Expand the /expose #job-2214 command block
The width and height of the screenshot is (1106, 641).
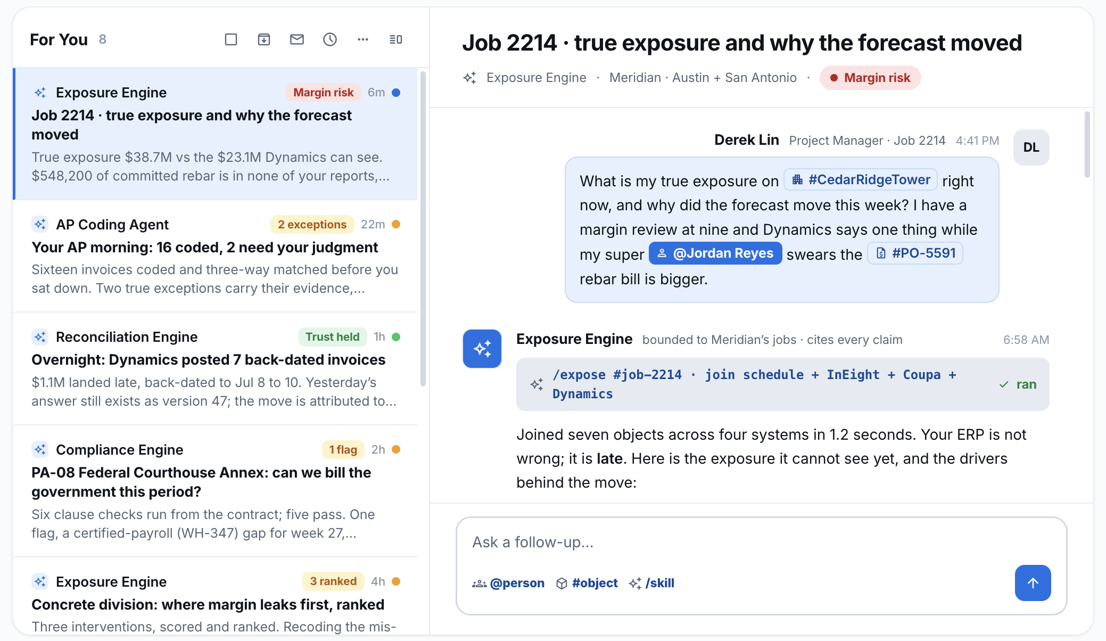pos(782,384)
